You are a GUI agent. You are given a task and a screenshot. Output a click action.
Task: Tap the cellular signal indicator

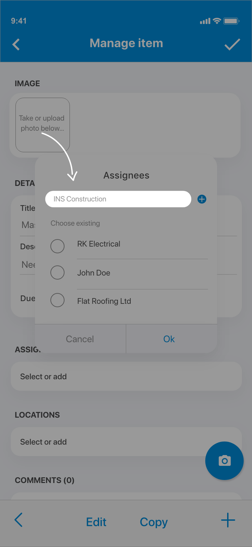coord(205,21)
